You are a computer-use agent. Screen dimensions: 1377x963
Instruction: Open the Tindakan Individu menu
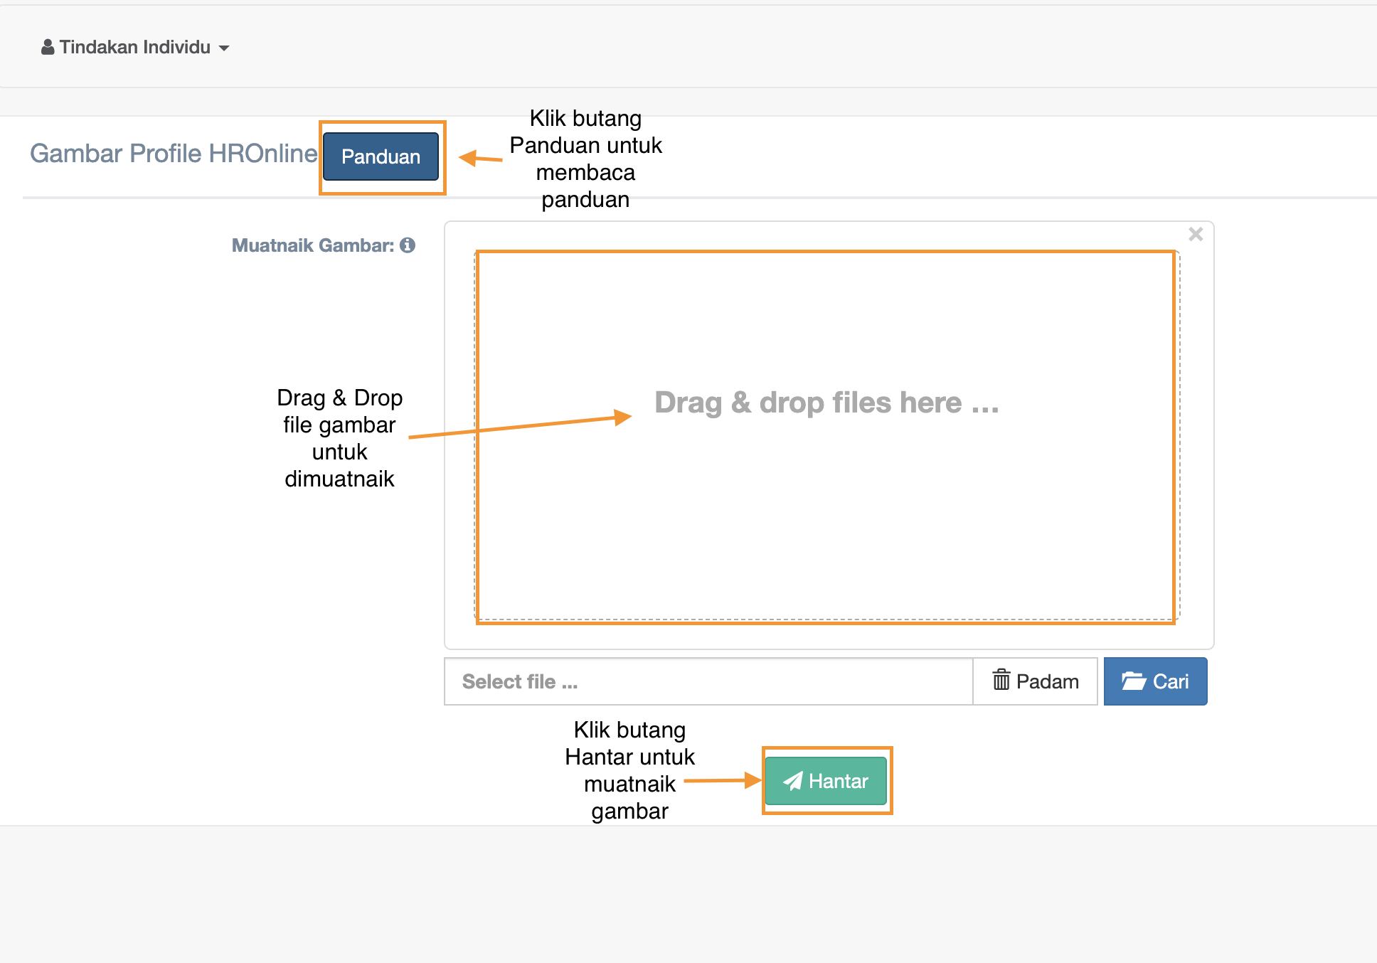point(135,48)
